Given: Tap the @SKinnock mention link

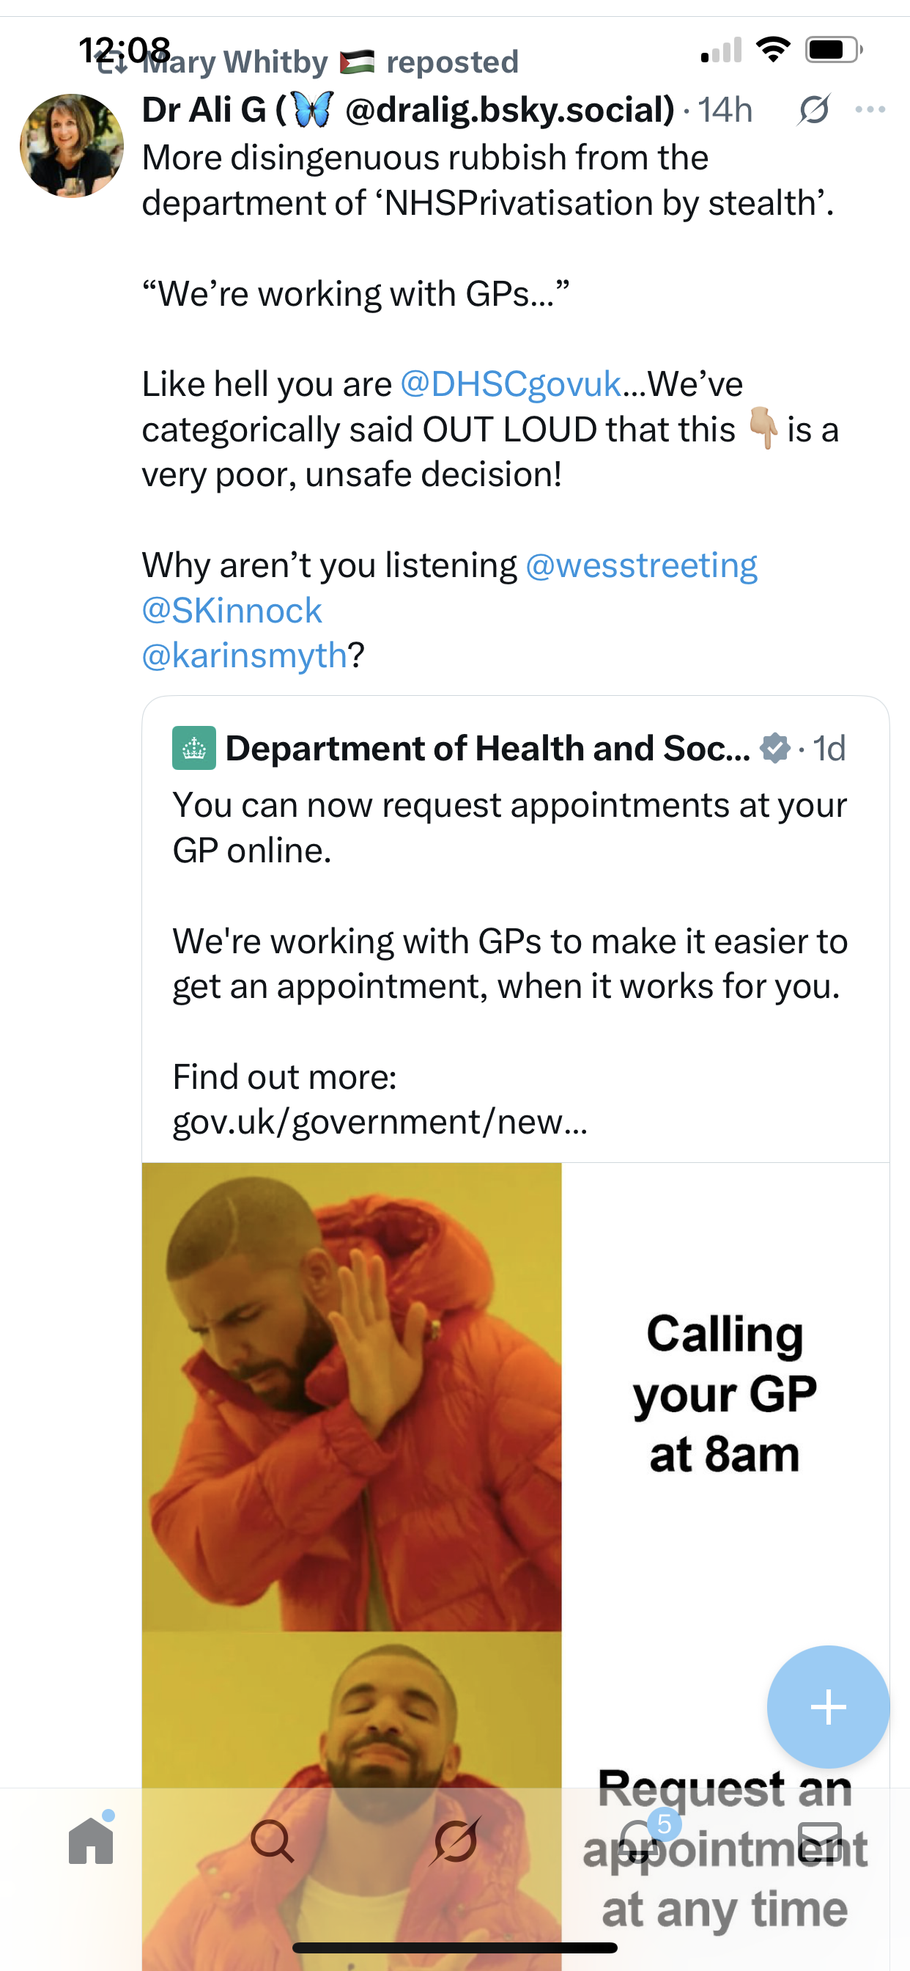Looking at the screenshot, I should pos(232,611).
